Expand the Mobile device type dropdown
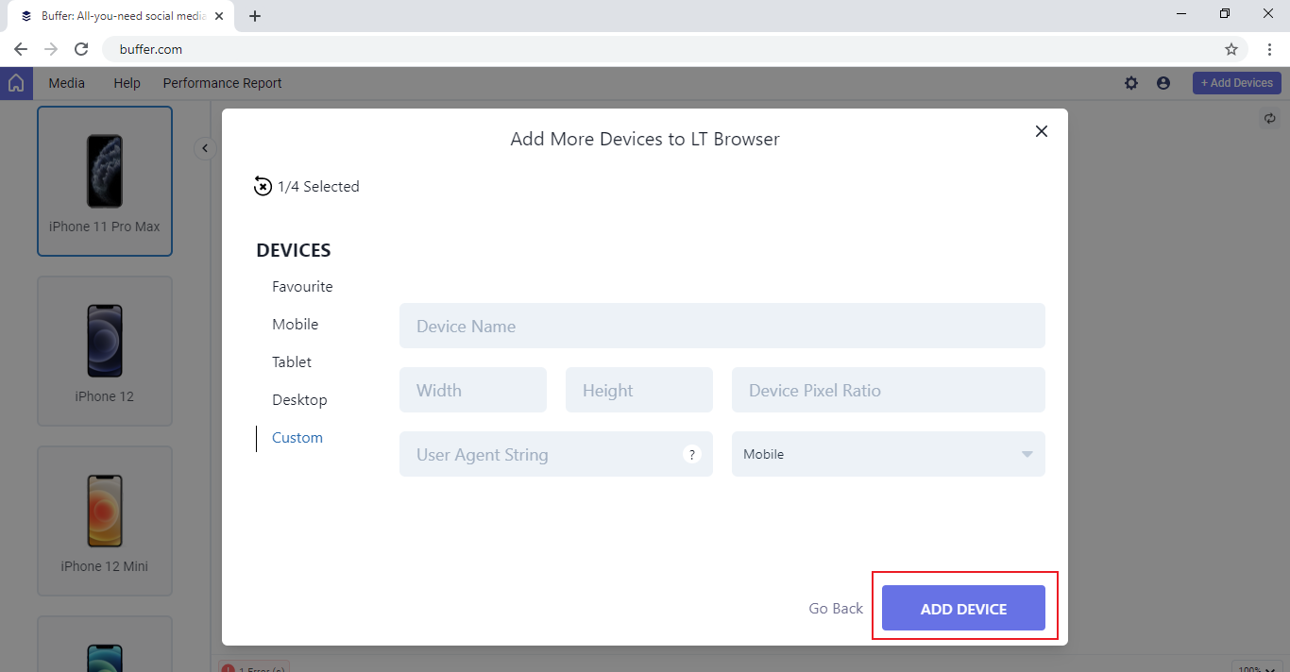Image resolution: width=1290 pixels, height=672 pixels. point(1027,454)
